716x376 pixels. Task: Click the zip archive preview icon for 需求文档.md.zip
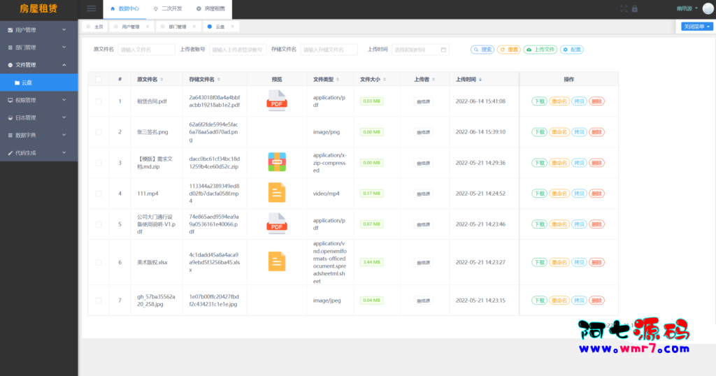277,162
